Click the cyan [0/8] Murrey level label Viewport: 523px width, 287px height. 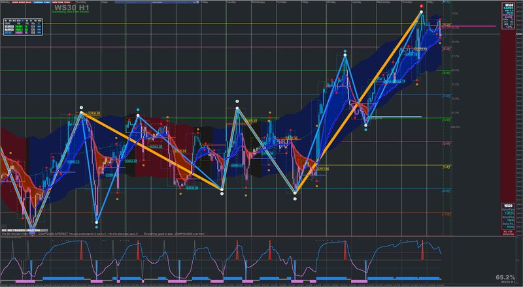[447, 190]
